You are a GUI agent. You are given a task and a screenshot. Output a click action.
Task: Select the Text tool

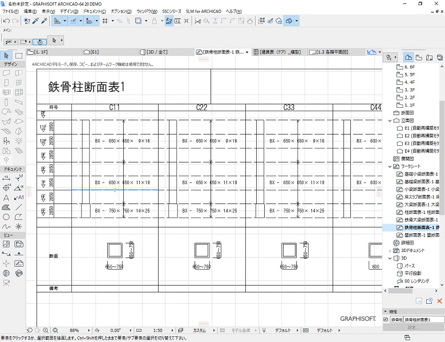(6, 198)
